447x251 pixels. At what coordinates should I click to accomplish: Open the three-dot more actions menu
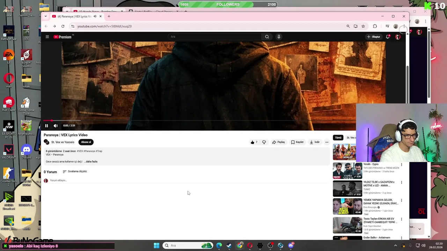(327, 142)
